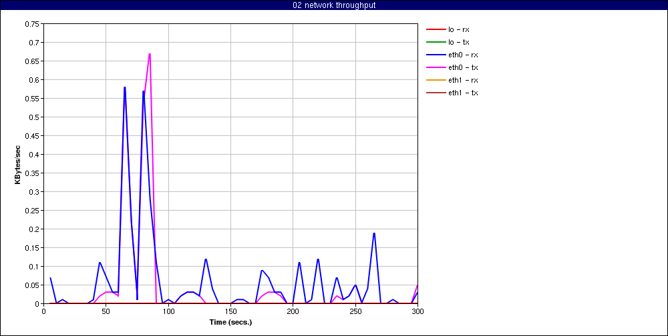
Task: Select the 'lo – rx' legend entry
Action: click(x=452, y=29)
